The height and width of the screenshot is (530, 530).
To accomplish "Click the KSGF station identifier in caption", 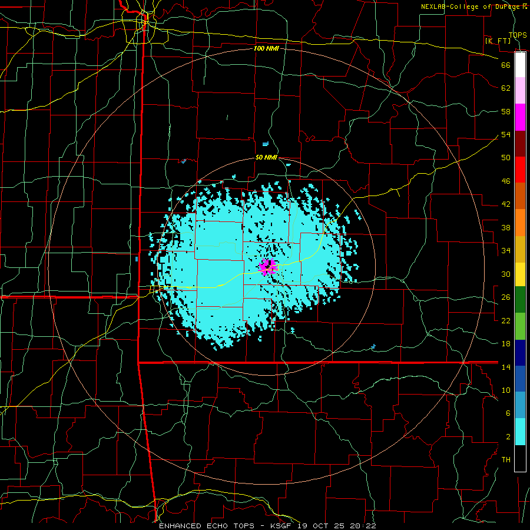I will (281, 526).
